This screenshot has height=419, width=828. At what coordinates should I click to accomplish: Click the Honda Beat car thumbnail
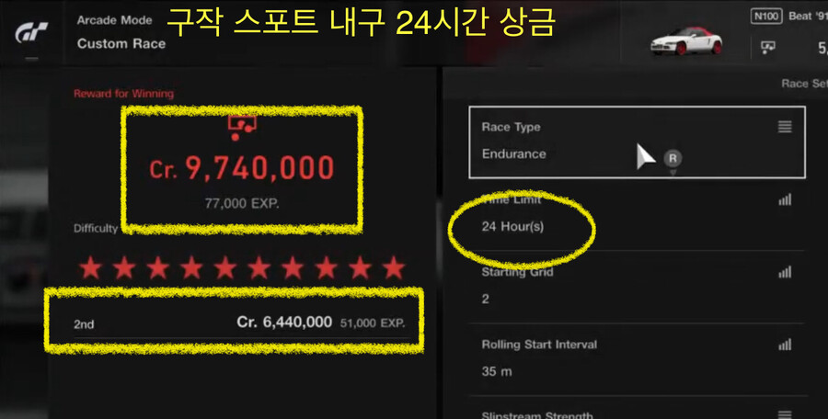[686, 40]
